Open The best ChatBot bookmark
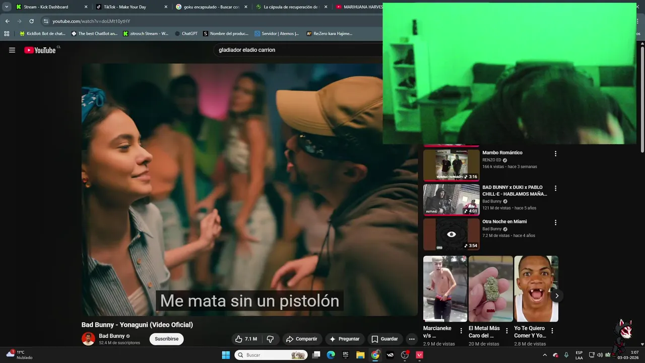 pyautogui.click(x=94, y=34)
